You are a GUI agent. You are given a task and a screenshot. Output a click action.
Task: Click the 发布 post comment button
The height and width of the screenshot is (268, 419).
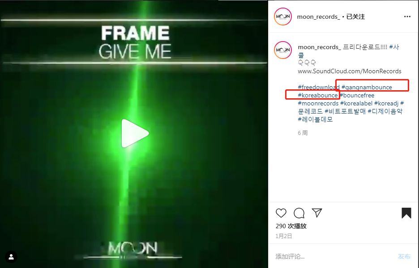point(404,256)
